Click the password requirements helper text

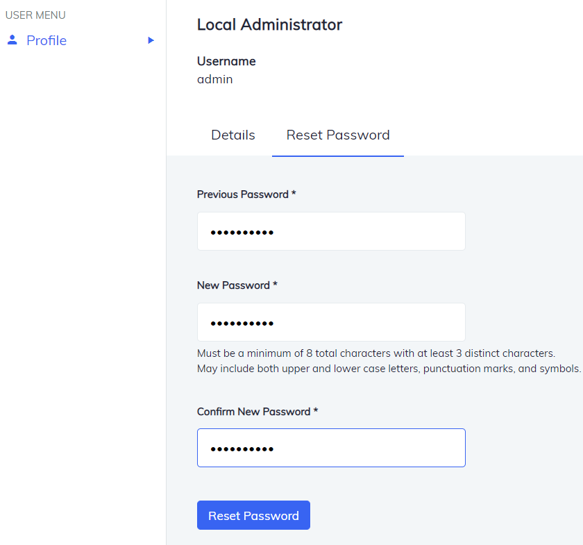(x=389, y=360)
